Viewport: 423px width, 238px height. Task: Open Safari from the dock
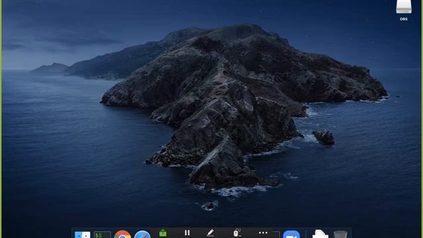click(143, 234)
